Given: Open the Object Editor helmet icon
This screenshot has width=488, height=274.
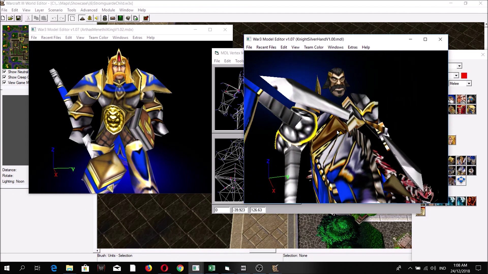Looking at the screenshot, I should tap(105, 18).
